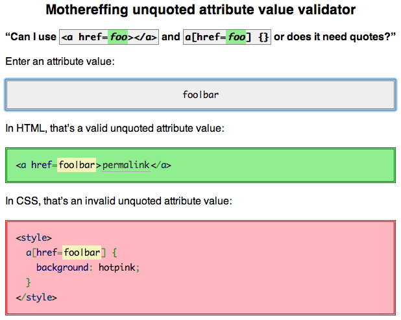Open the permalink link
Image resolution: width=401 pixels, height=320 pixels.
pyautogui.click(x=126, y=165)
